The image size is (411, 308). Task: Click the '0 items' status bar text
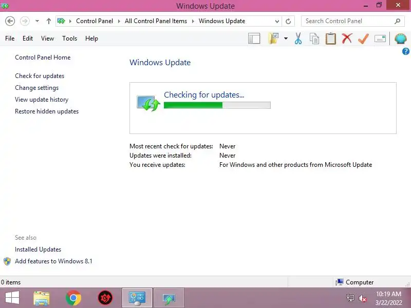coord(11,282)
